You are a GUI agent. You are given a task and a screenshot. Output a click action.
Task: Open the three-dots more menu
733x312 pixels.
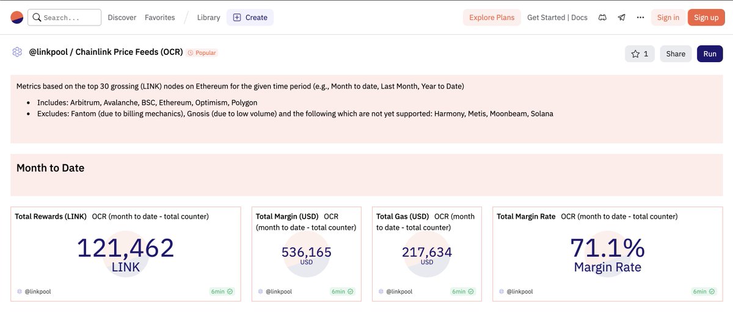(640, 18)
